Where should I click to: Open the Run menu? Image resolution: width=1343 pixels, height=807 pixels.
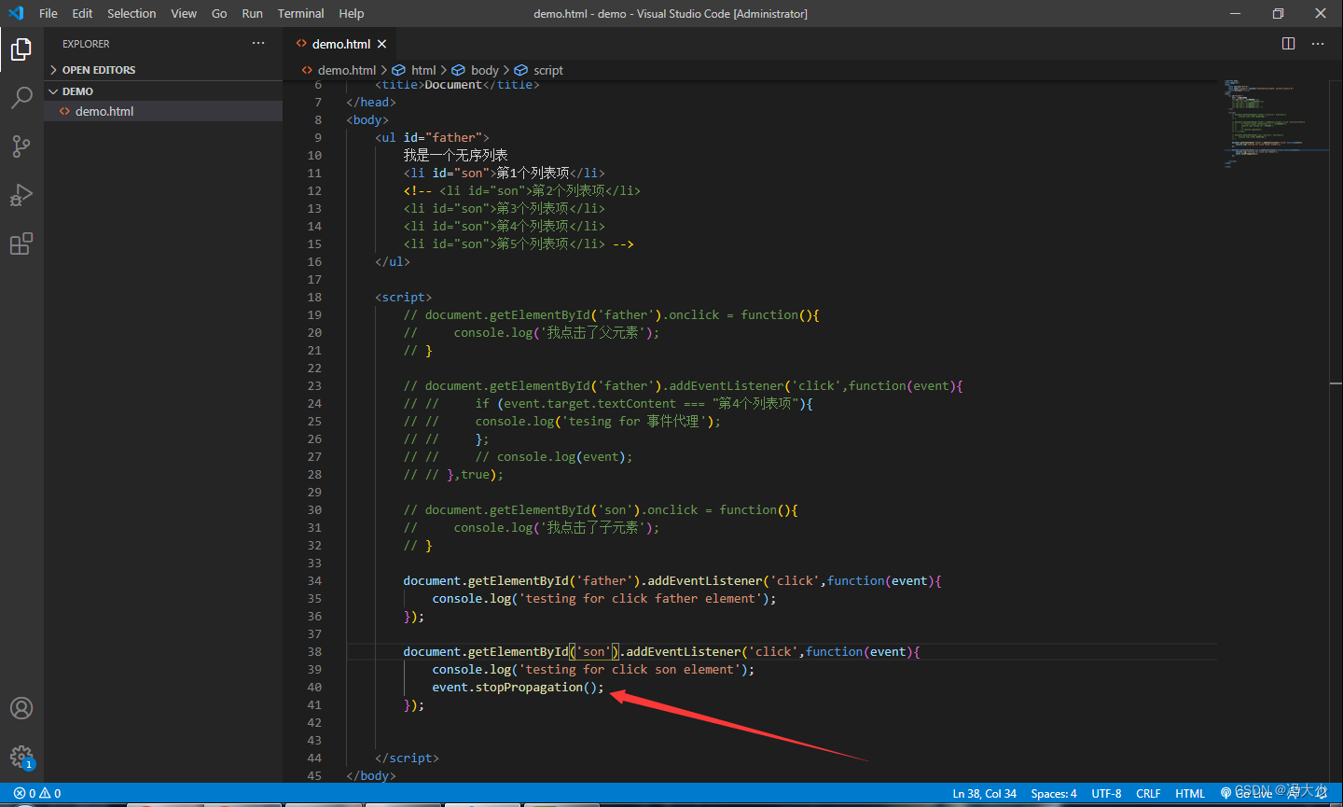(252, 13)
